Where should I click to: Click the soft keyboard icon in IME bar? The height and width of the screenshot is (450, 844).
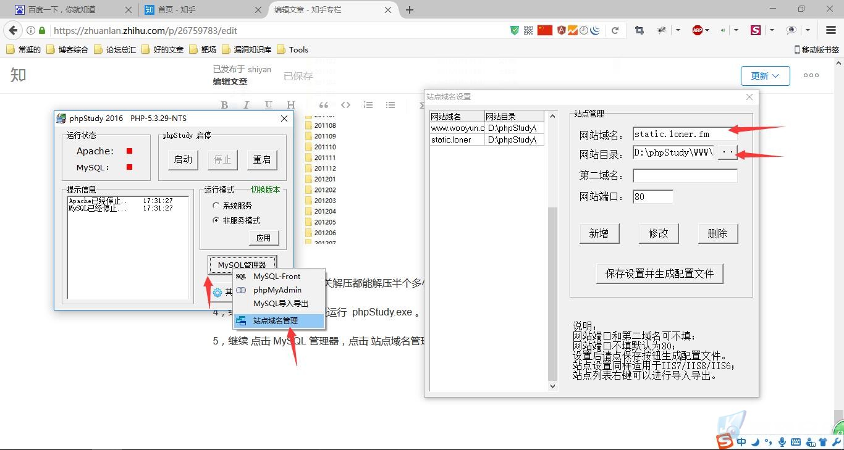[x=796, y=442]
